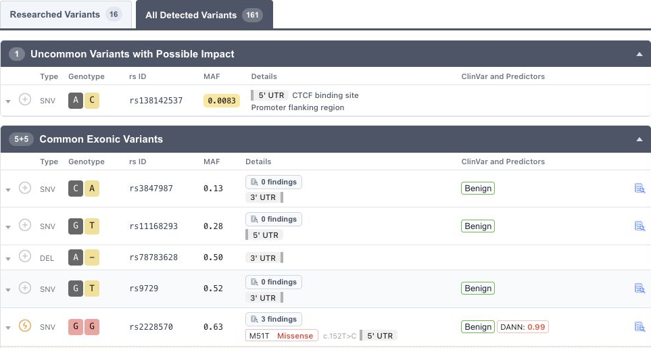Click c.152T>C notation text

pyautogui.click(x=339, y=336)
